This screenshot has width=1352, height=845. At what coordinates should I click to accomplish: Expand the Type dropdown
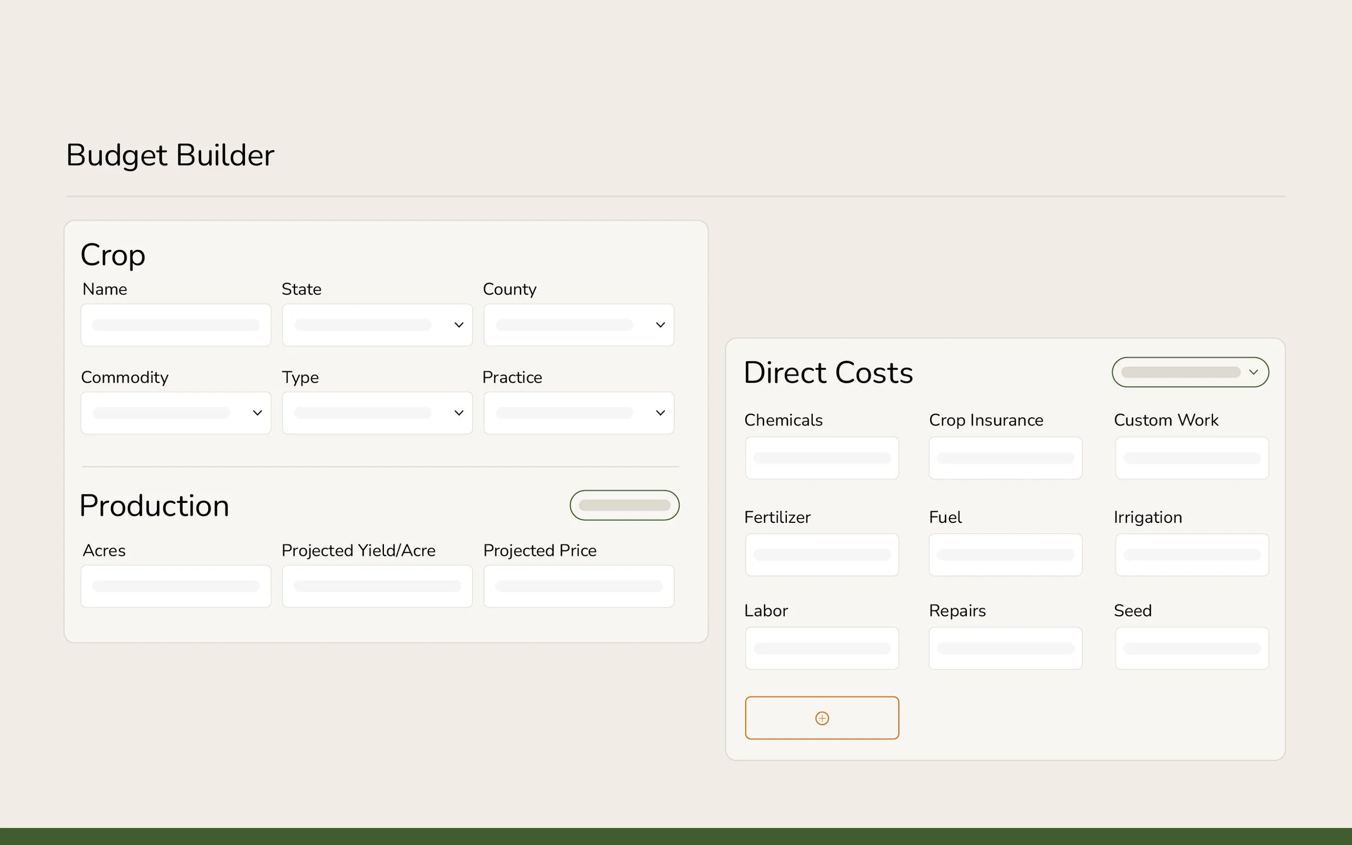(x=377, y=413)
